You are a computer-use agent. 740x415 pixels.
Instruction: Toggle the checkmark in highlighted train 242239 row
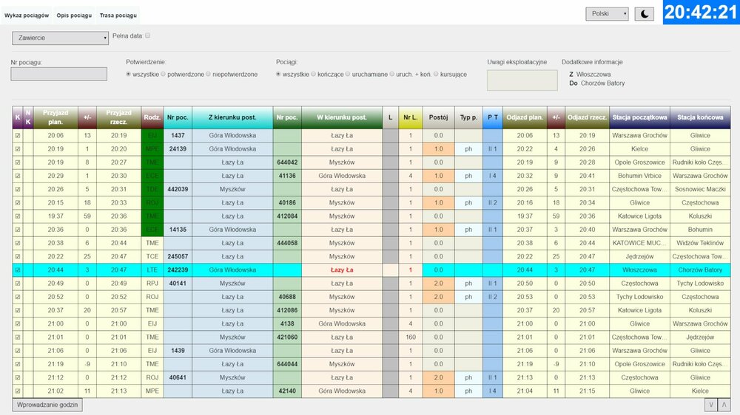(x=17, y=270)
